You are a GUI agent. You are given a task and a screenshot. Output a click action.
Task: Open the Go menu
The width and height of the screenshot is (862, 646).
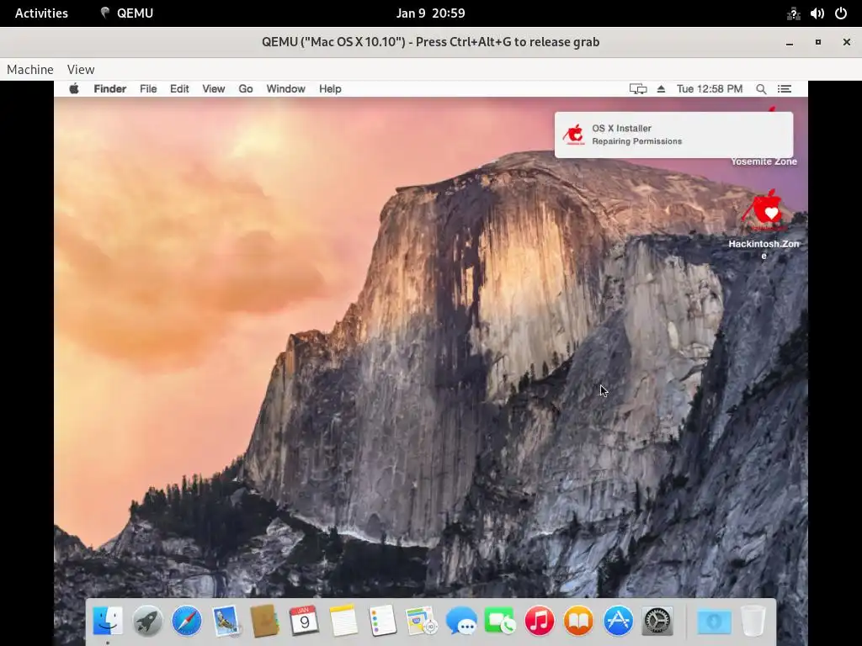[x=246, y=89]
